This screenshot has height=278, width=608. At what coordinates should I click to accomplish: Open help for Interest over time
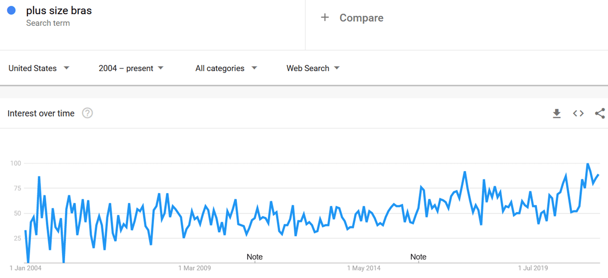87,113
